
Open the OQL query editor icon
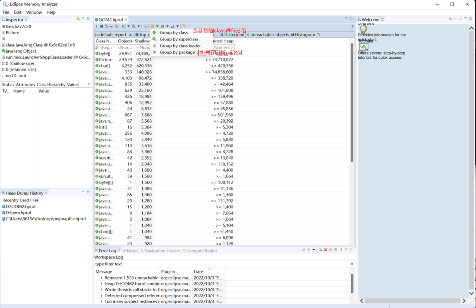112,26
